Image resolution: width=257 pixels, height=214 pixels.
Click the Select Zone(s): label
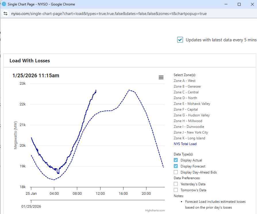point(185,75)
